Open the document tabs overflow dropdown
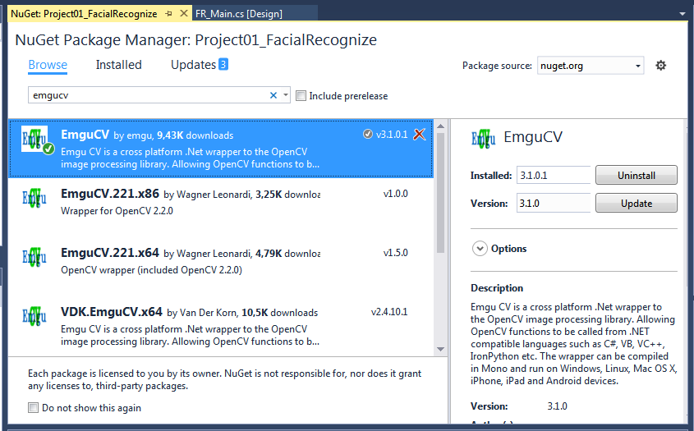This screenshot has width=694, height=431. 682,14
